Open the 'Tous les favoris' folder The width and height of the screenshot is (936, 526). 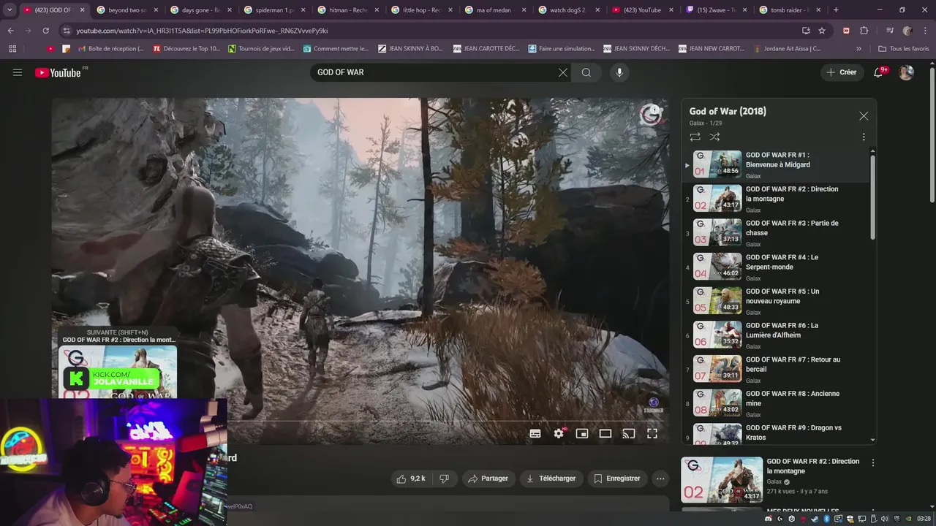pyautogui.click(x=903, y=49)
